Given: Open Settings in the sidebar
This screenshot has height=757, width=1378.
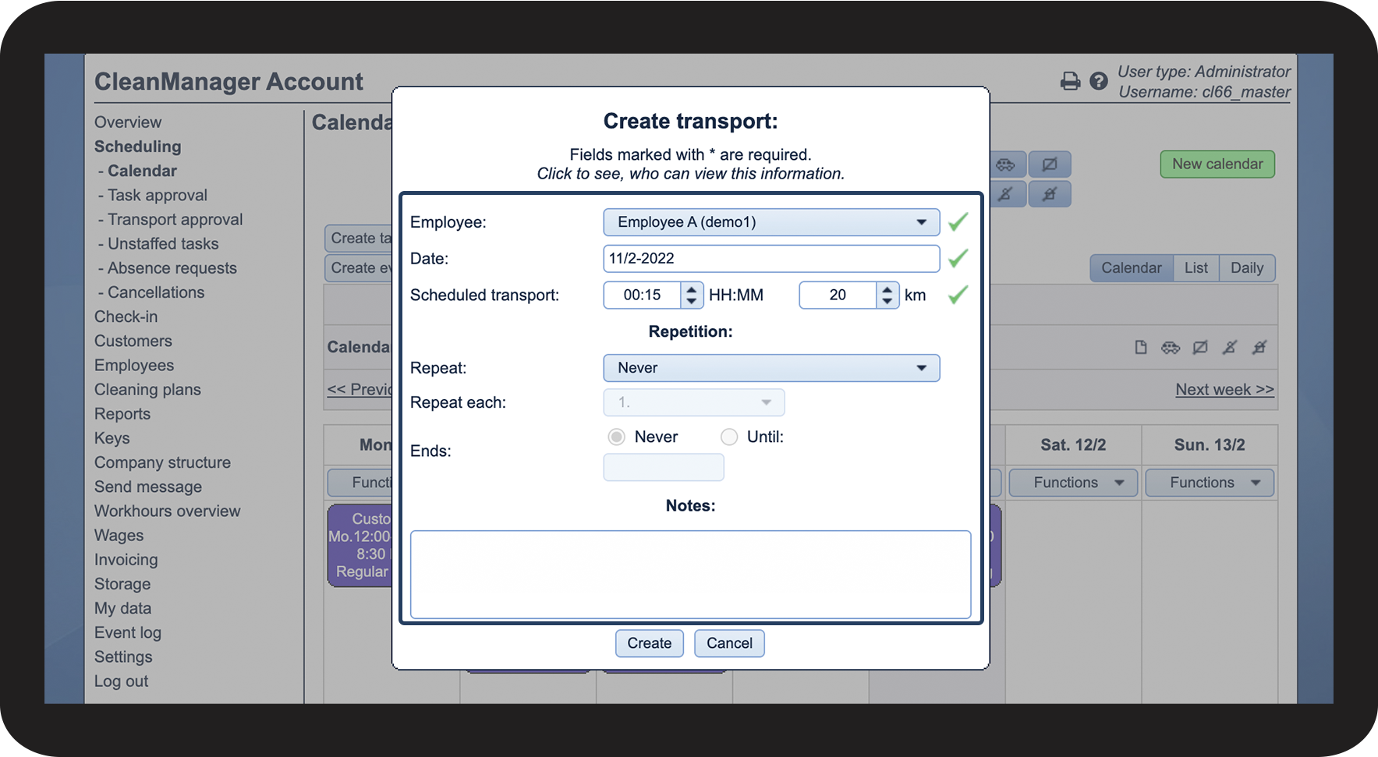Looking at the screenshot, I should (x=123, y=656).
